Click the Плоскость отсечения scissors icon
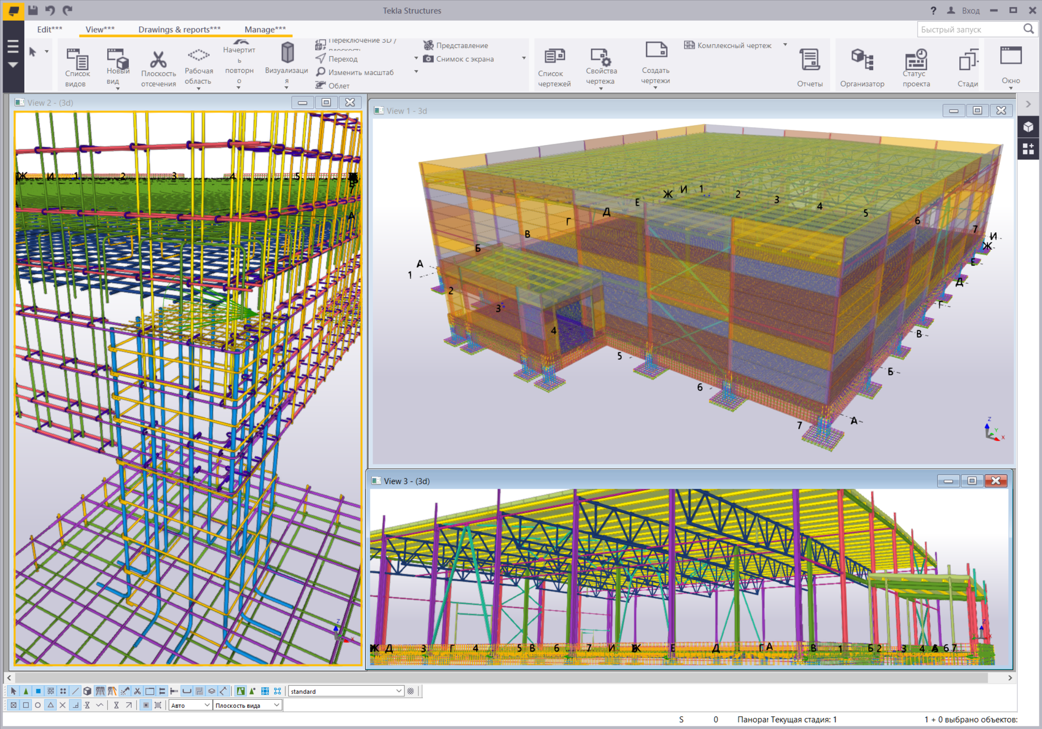 158,59
